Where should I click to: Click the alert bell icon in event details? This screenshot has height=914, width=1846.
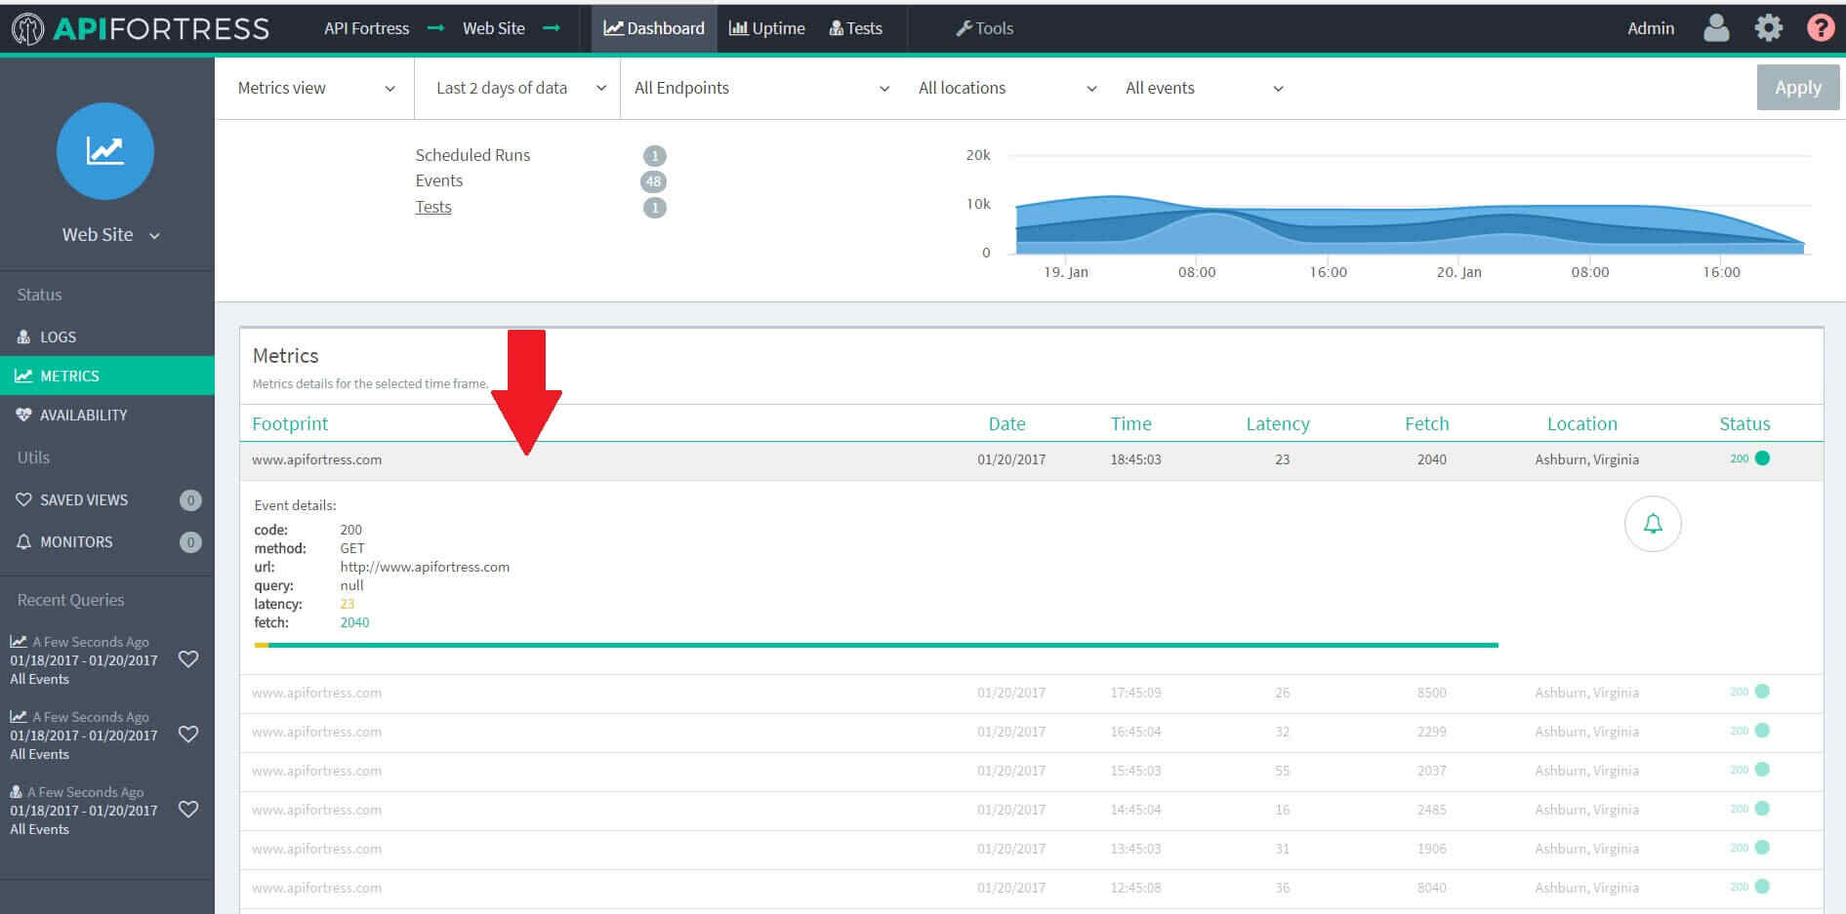[x=1652, y=524]
